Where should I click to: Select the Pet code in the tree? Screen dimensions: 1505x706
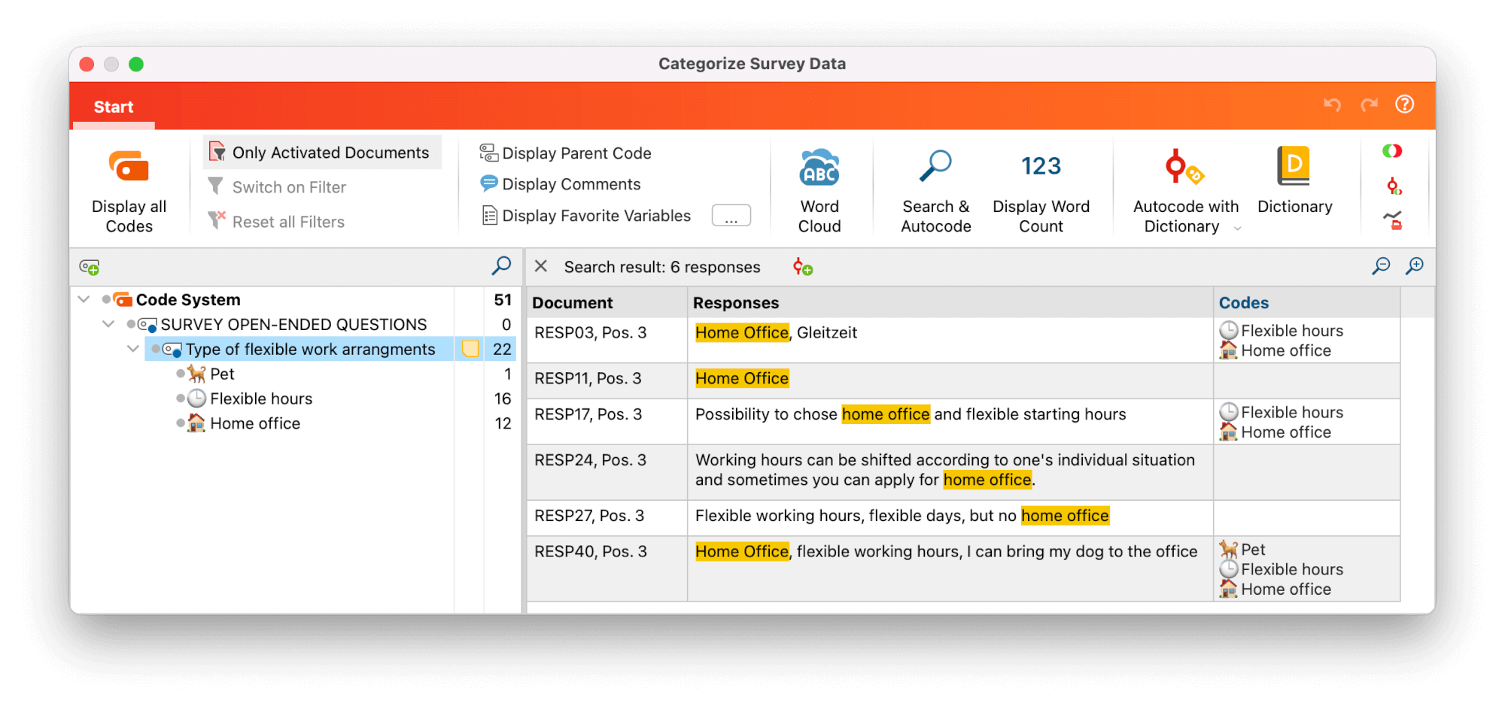click(222, 374)
